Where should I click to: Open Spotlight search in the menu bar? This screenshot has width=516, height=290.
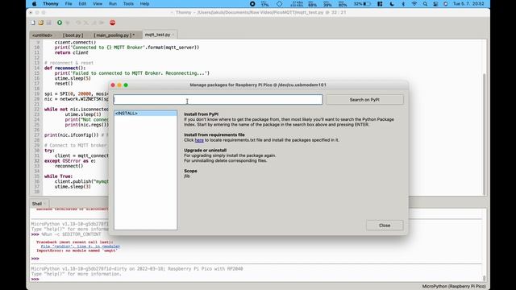pyautogui.click(x=425, y=4)
